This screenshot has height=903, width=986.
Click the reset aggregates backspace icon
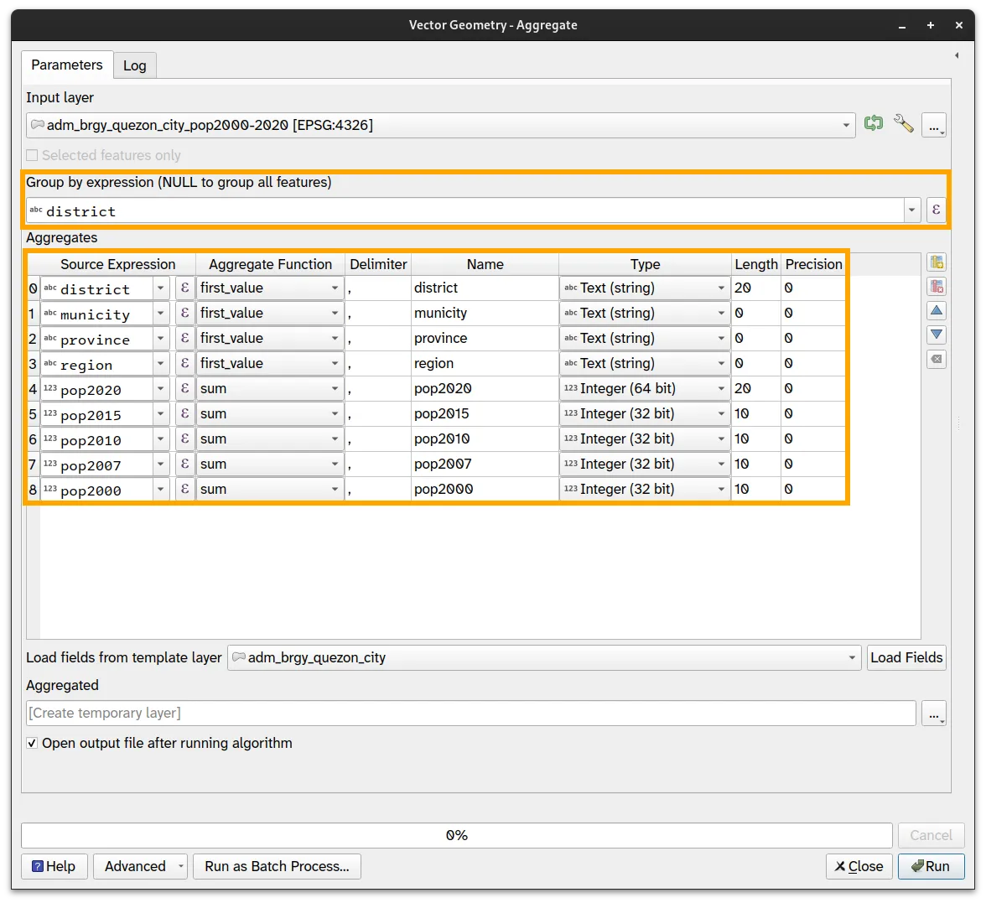click(937, 359)
